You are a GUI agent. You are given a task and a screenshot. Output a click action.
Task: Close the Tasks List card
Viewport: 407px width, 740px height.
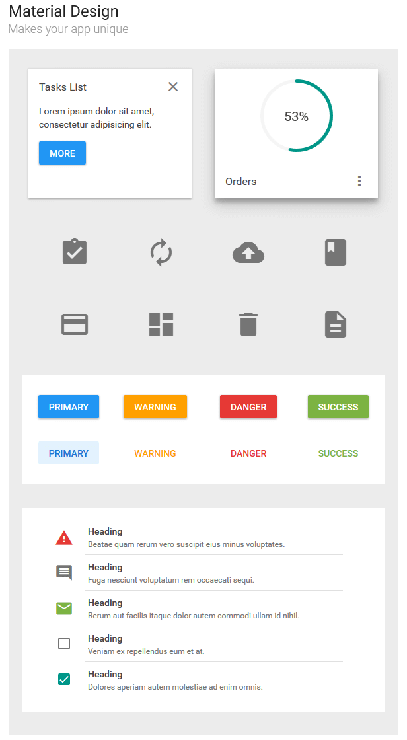click(173, 87)
